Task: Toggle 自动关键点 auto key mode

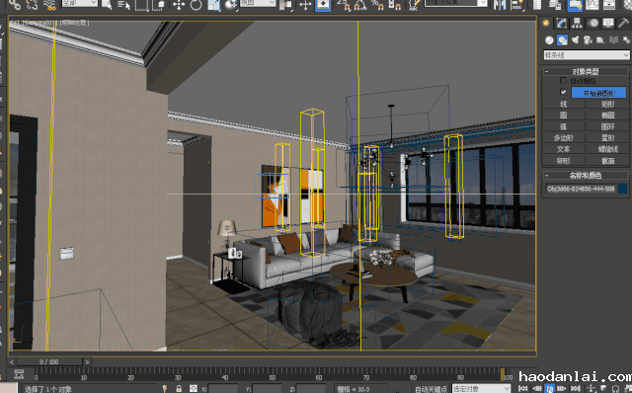Action: tap(431, 389)
